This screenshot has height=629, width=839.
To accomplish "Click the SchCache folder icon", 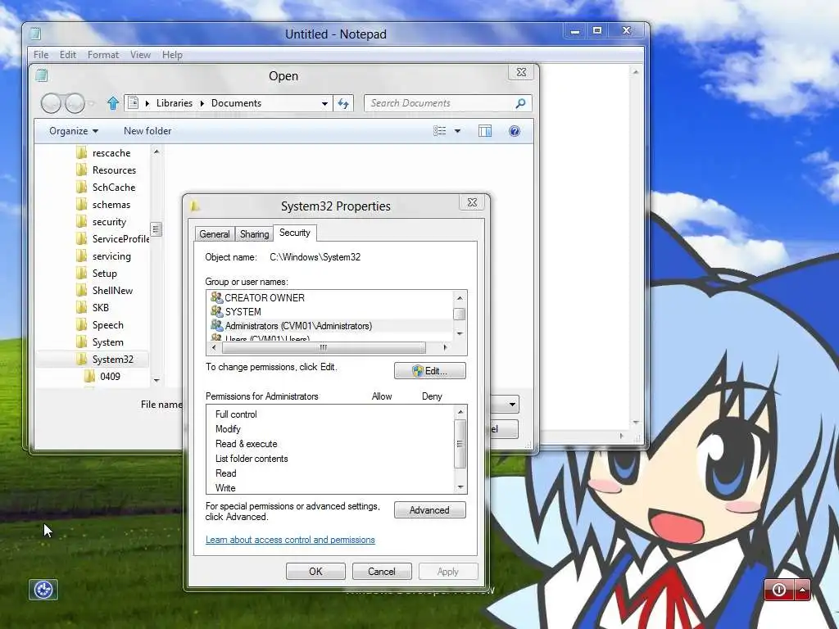I will [82, 188].
